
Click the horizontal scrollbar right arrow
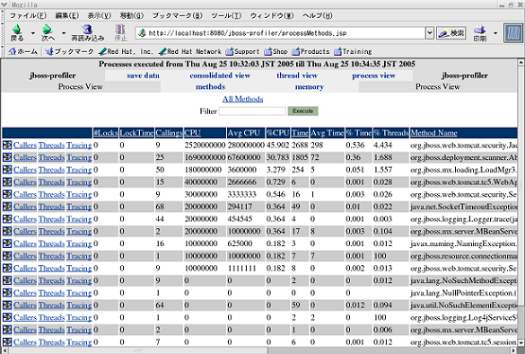(x=513, y=350)
